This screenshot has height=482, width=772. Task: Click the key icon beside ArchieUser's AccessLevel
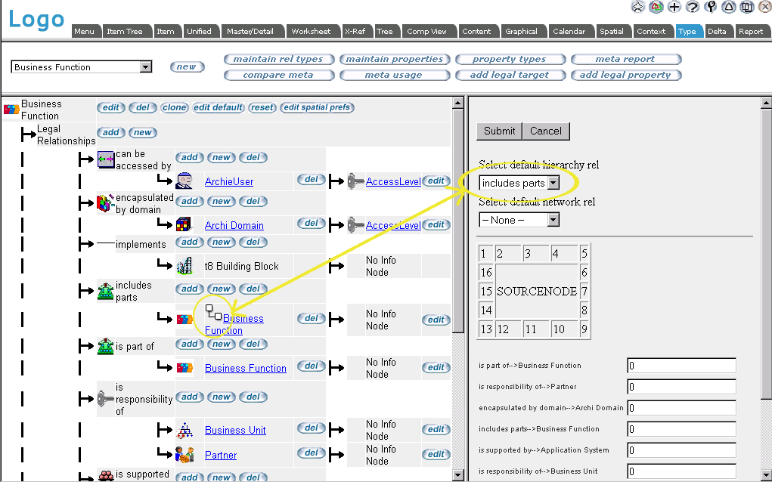(355, 181)
